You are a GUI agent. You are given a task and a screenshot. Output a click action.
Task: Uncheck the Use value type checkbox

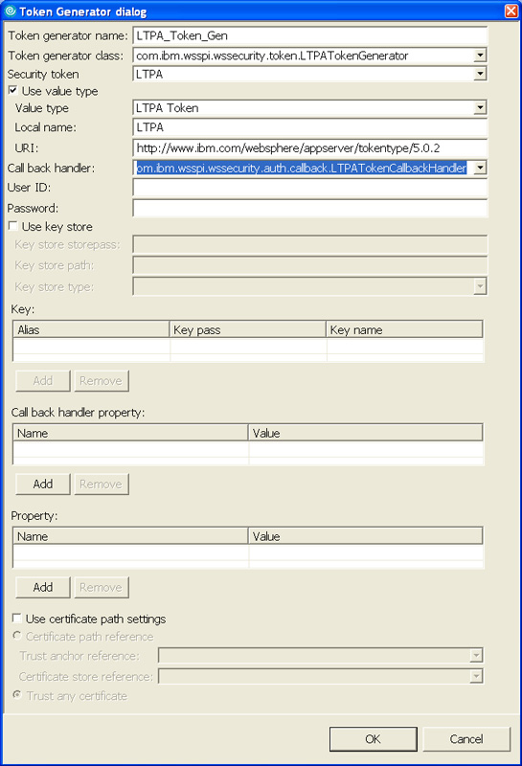coord(13,90)
